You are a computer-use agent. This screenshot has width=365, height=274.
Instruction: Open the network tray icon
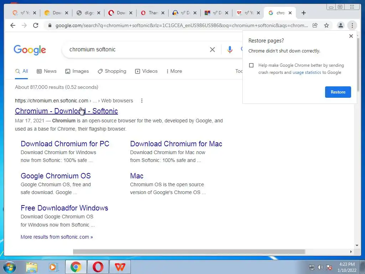tap(312, 267)
